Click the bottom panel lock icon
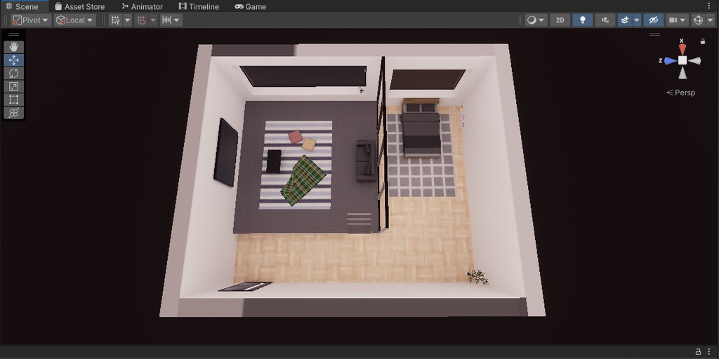This screenshot has width=719, height=359. [698, 352]
